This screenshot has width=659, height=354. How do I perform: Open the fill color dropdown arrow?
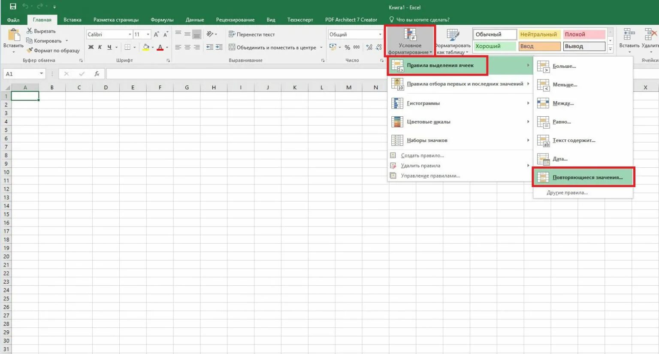coord(153,47)
